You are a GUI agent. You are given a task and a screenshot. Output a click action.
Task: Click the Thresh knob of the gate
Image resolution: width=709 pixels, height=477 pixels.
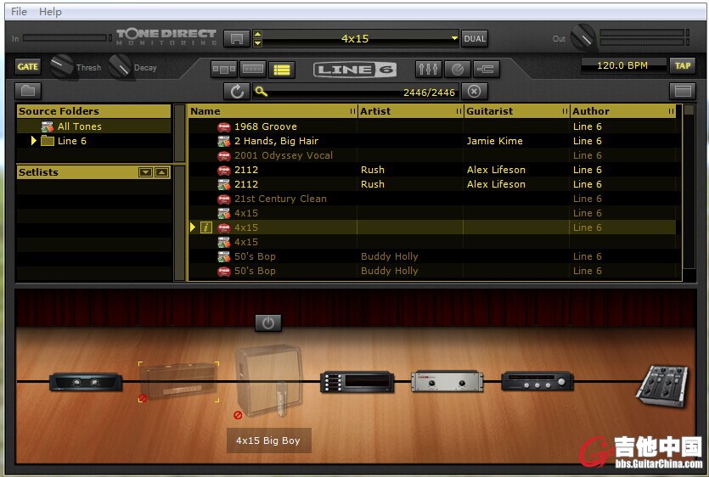[62, 65]
